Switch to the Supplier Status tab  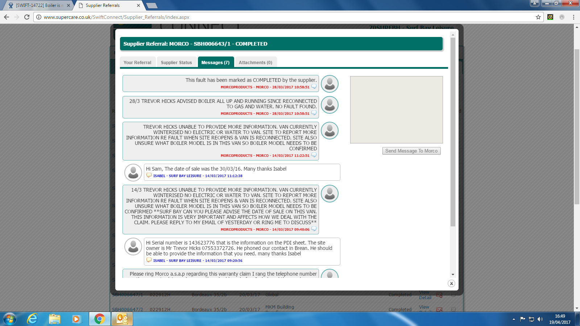pos(177,62)
